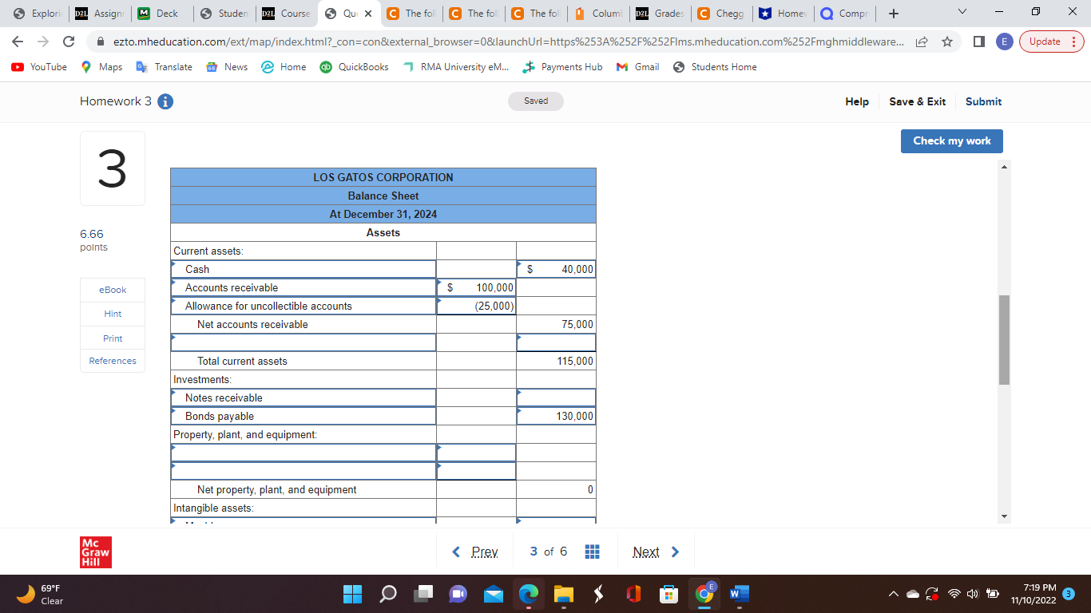Open Windows taskbar search

pyautogui.click(x=389, y=594)
